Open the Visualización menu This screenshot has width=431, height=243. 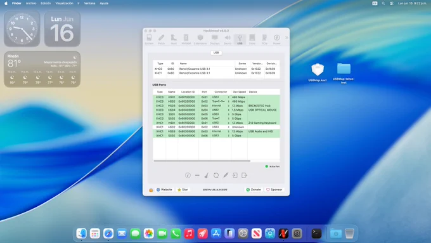coord(64,3)
